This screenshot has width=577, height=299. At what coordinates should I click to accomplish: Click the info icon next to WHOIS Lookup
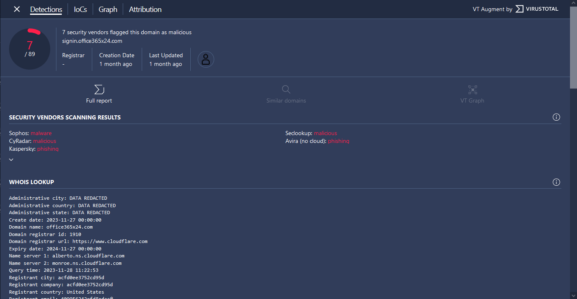click(556, 182)
